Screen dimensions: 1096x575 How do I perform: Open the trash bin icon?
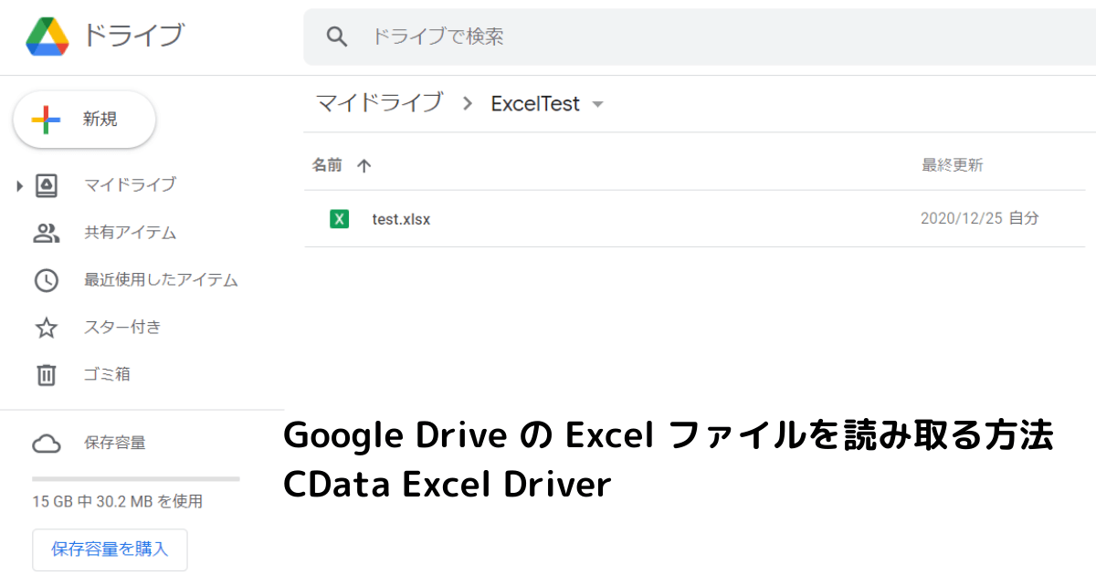[46, 375]
